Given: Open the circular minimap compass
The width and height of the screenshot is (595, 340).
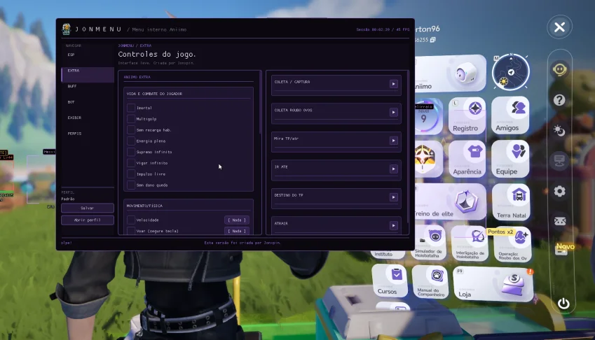Looking at the screenshot, I should [x=511, y=72].
